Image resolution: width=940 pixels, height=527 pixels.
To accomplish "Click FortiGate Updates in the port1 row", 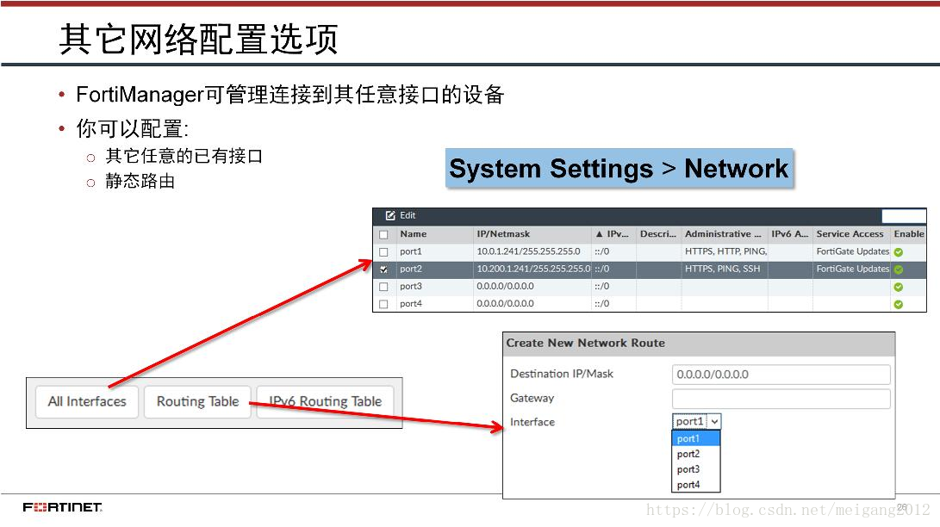I will [852, 251].
